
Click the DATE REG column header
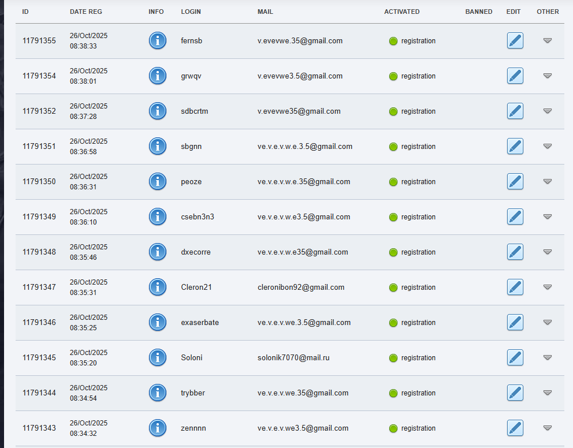coord(86,12)
